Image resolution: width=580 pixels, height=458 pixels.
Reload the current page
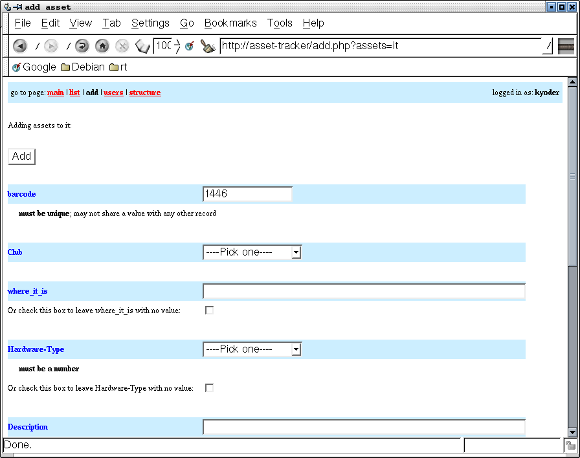click(82, 46)
